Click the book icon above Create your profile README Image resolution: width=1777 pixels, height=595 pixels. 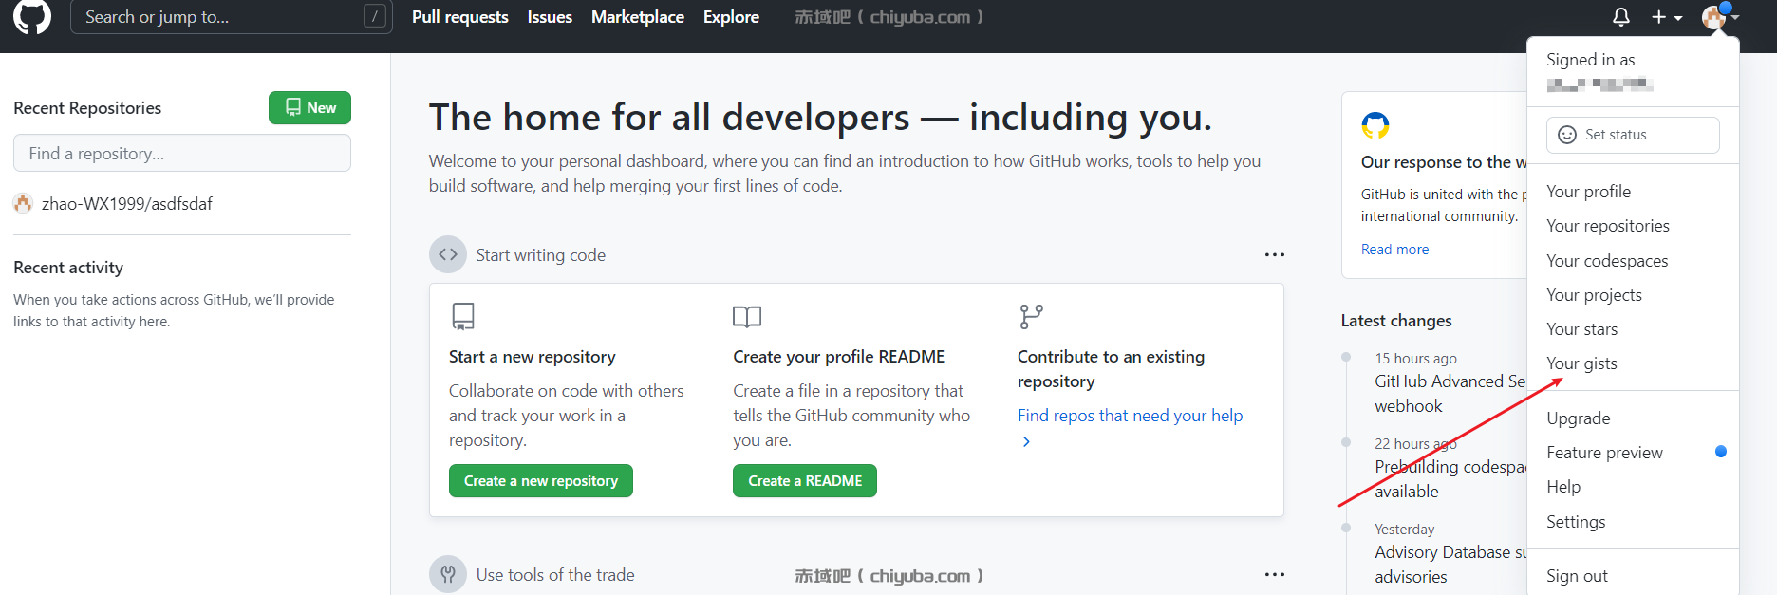tap(747, 316)
